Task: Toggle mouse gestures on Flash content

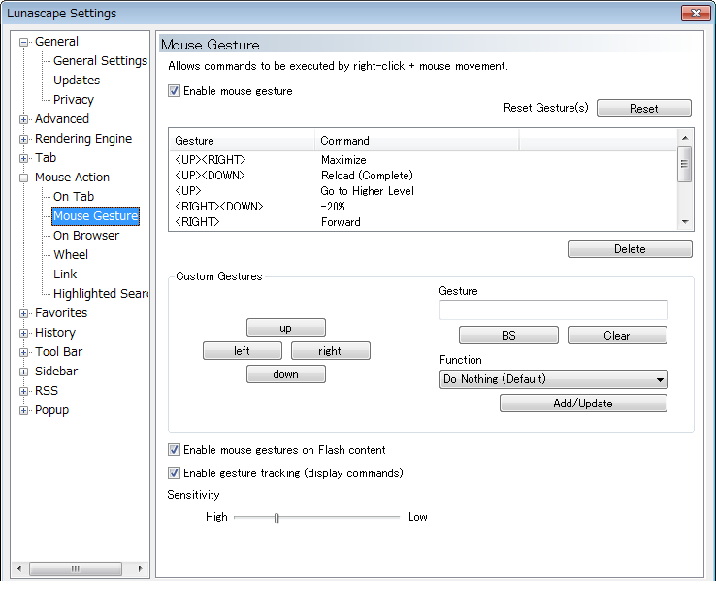Action: 174,450
